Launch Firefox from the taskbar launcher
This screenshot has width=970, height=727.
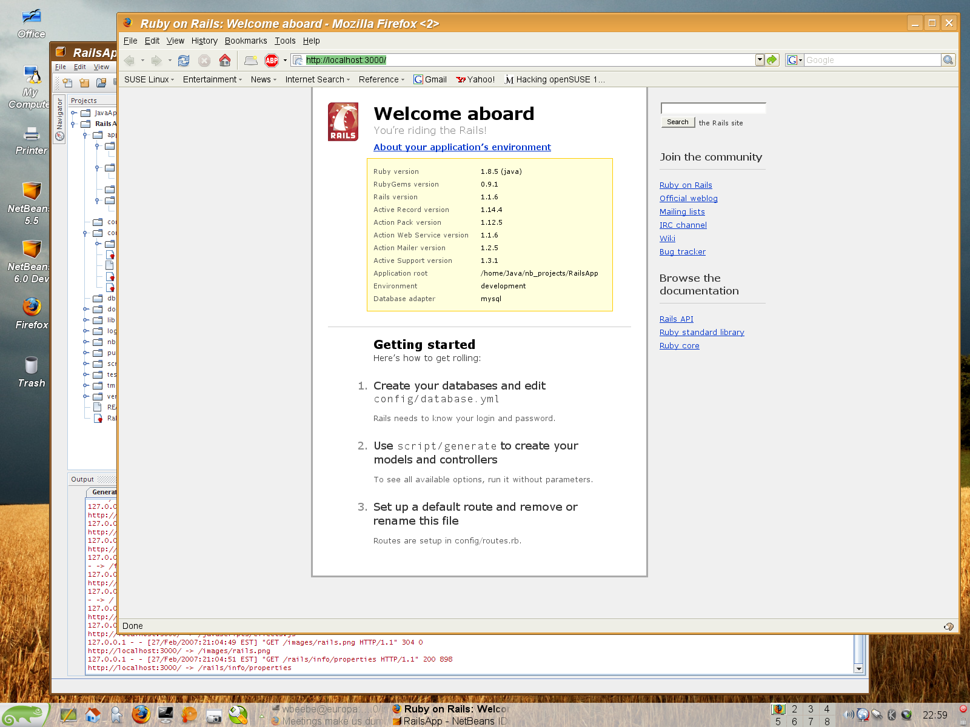tap(141, 715)
